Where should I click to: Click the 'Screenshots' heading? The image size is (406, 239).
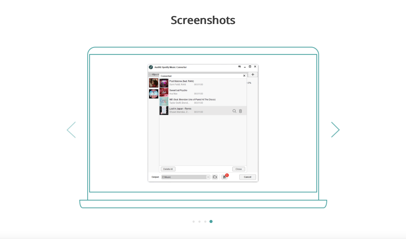203,20
